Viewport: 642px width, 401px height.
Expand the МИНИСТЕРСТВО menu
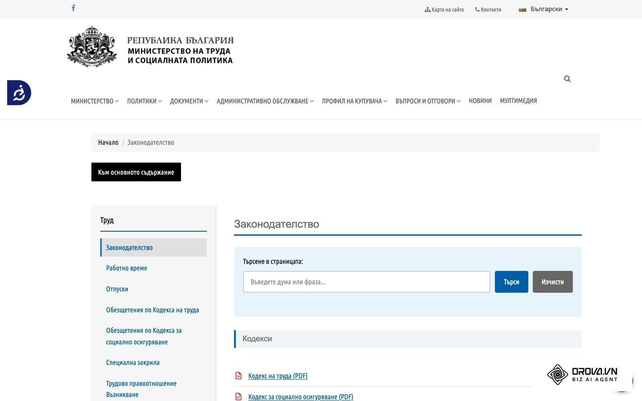pos(95,101)
